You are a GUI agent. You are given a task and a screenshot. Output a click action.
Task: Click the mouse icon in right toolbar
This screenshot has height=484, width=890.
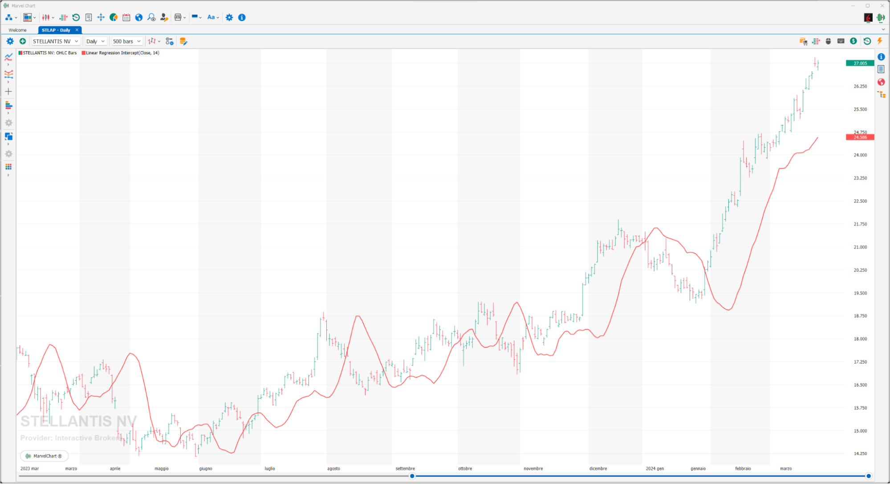point(828,41)
